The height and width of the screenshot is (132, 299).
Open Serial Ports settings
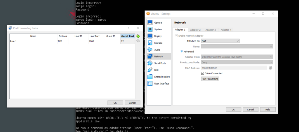tap(160, 63)
